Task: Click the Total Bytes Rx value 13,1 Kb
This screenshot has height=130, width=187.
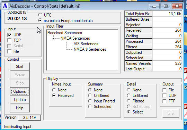Action: 167,14
